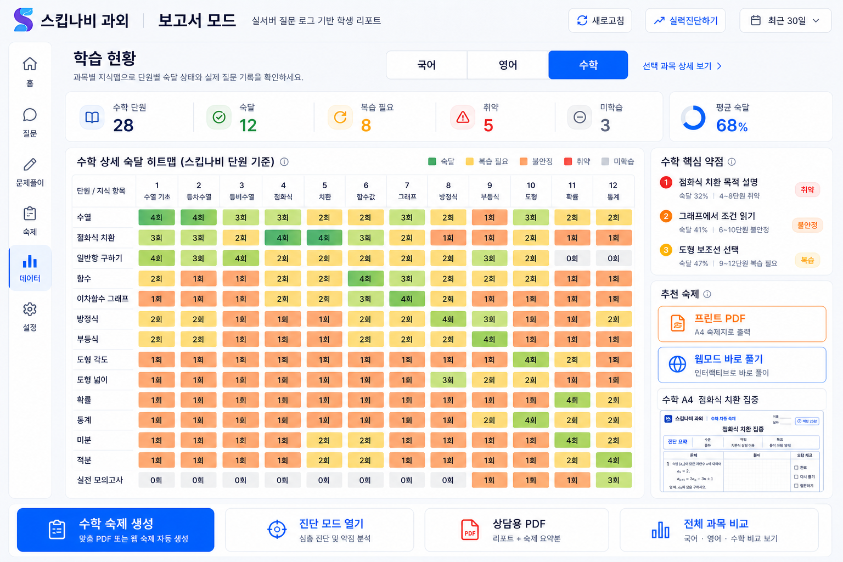
Task: Select the 수학 tab
Action: coord(588,65)
